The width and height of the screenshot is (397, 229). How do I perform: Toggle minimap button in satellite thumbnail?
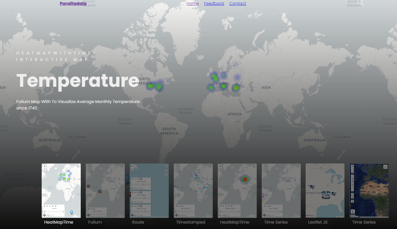353,211
